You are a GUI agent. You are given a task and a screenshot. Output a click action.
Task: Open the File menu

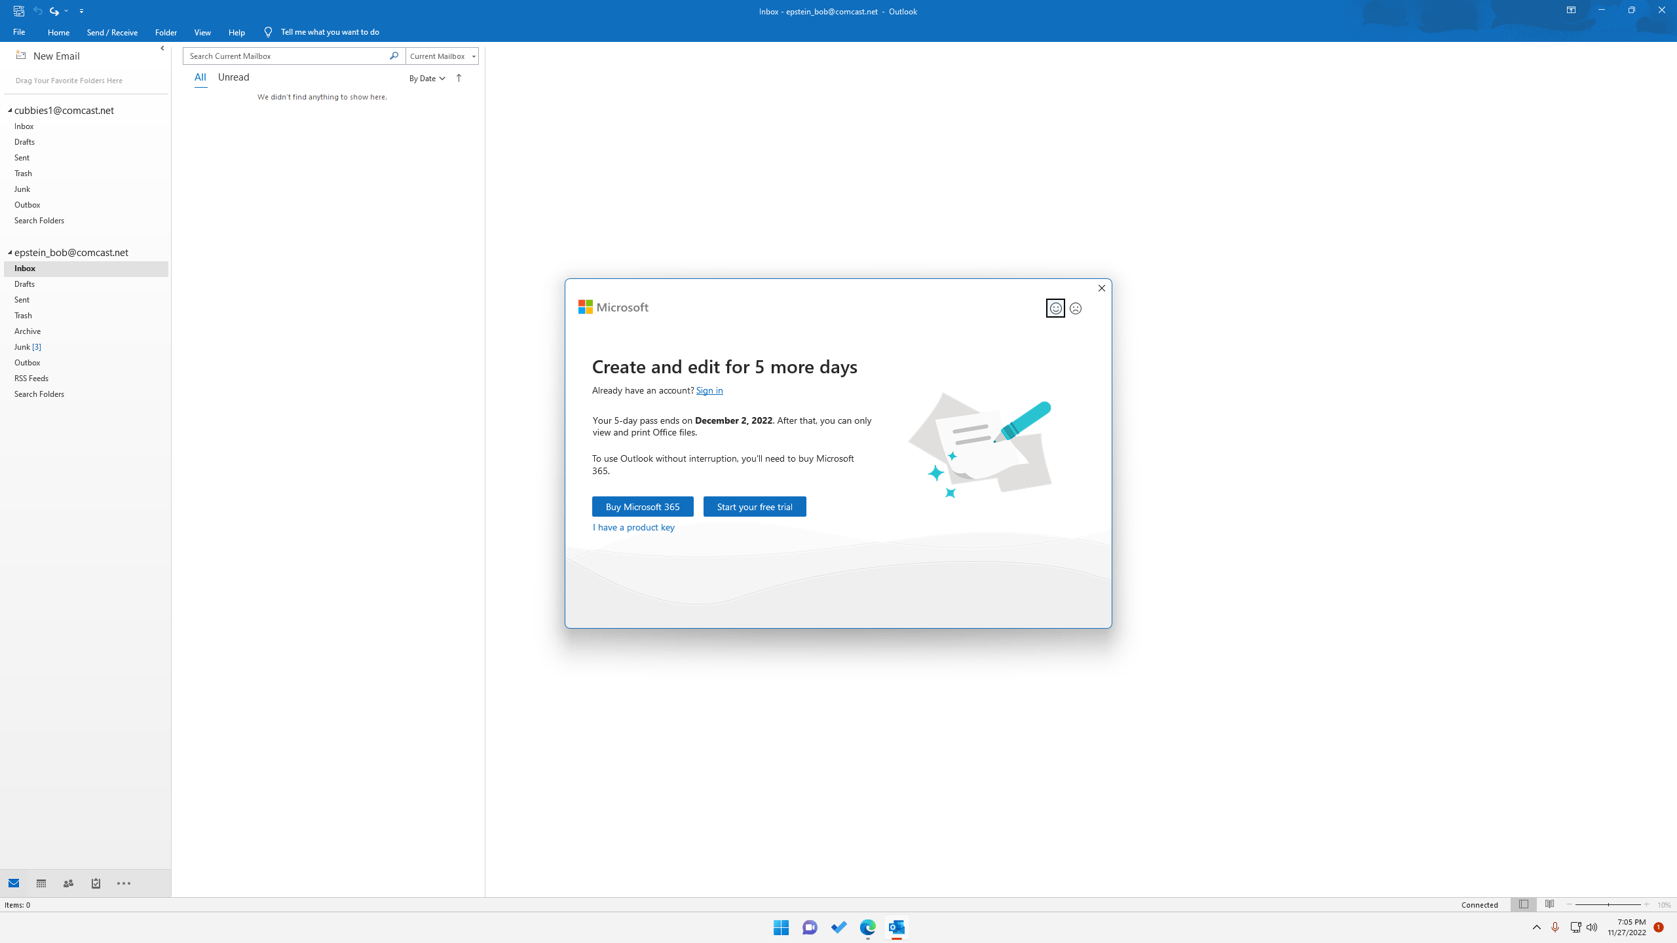point(19,32)
